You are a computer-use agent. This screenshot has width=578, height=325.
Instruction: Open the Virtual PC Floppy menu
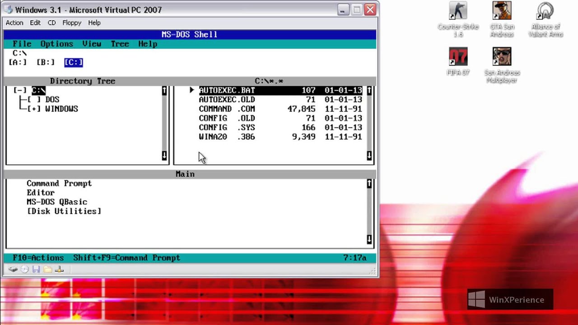tap(72, 23)
